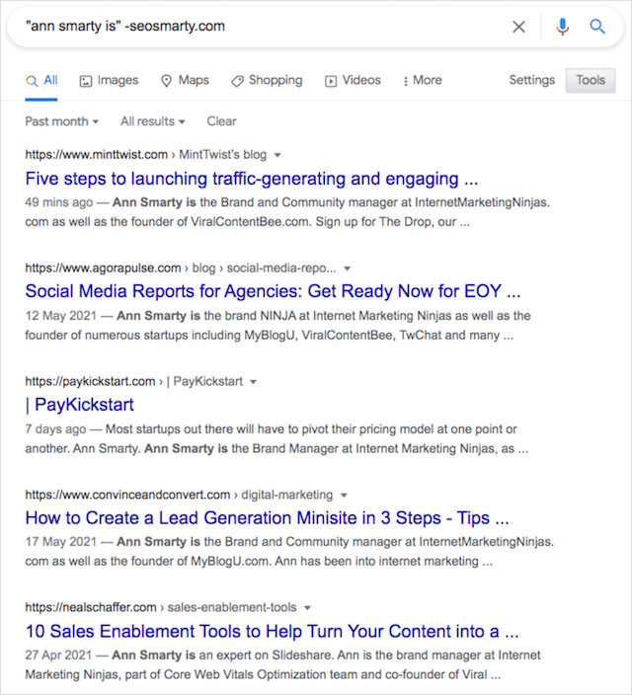Expand the More search categories menu

click(423, 81)
